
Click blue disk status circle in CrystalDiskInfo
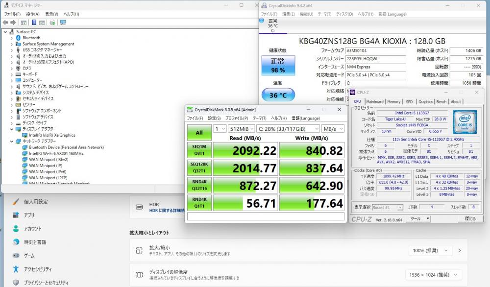pos(262,21)
